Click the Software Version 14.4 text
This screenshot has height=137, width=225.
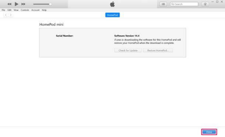(127, 36)
